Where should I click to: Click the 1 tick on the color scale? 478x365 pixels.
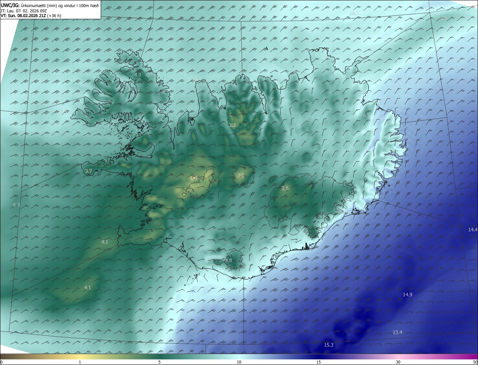point(80,362)
